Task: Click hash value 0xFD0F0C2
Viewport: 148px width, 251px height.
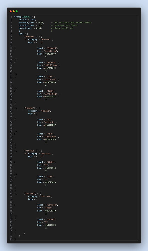Action: pos(51,68)
